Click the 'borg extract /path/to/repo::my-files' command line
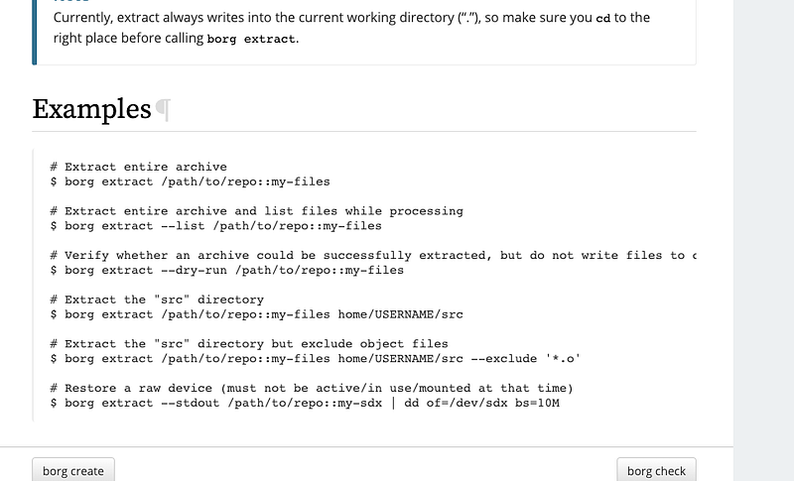This screenshot has width=794, height=481. coord(190,181)
